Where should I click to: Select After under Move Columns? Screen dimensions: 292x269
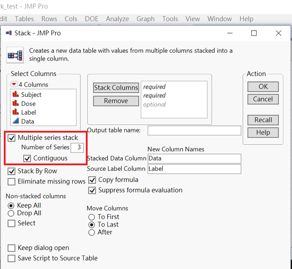coord(92,232)
